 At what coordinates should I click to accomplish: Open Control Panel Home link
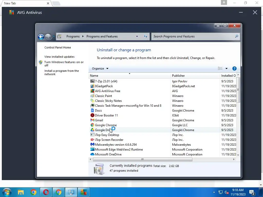pyautogui.click(x=58, y=47)
